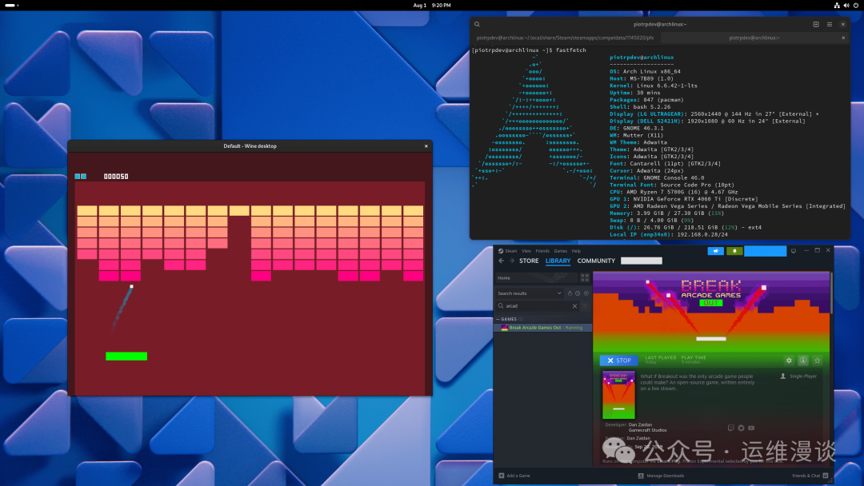Image resolution: width=864 pixels, height=486 pixels.
Task: Switch to the STORE tab
Action: (x=529, y=261)
